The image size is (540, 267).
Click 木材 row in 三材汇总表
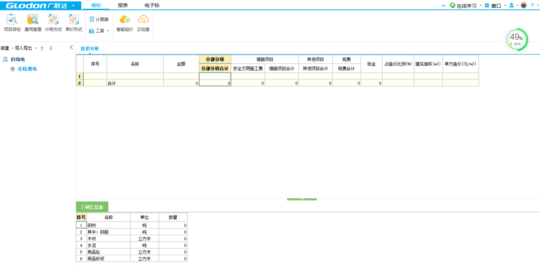coord(131,239)
